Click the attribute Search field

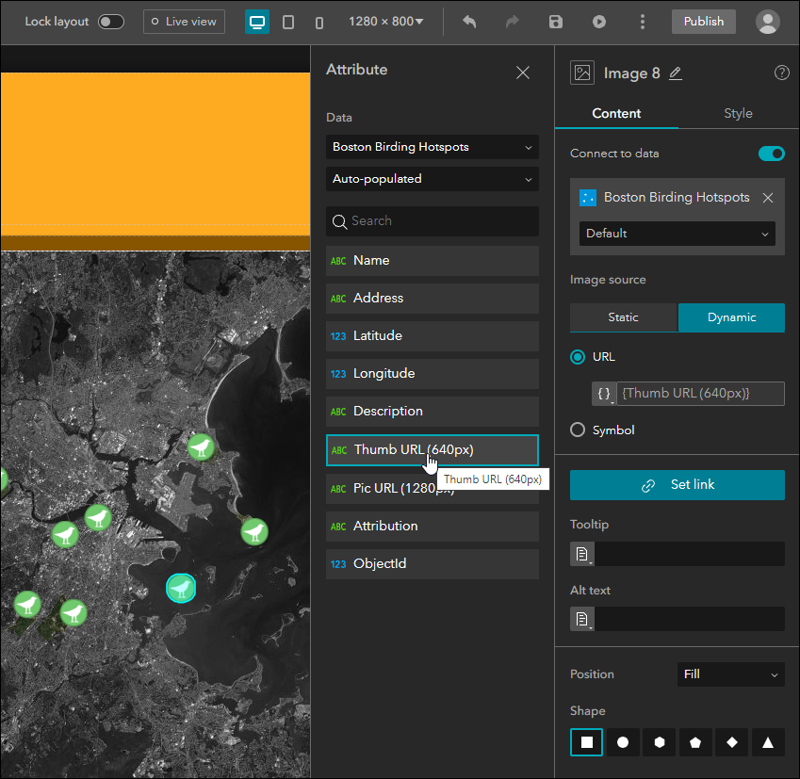[x=433, y=221]
